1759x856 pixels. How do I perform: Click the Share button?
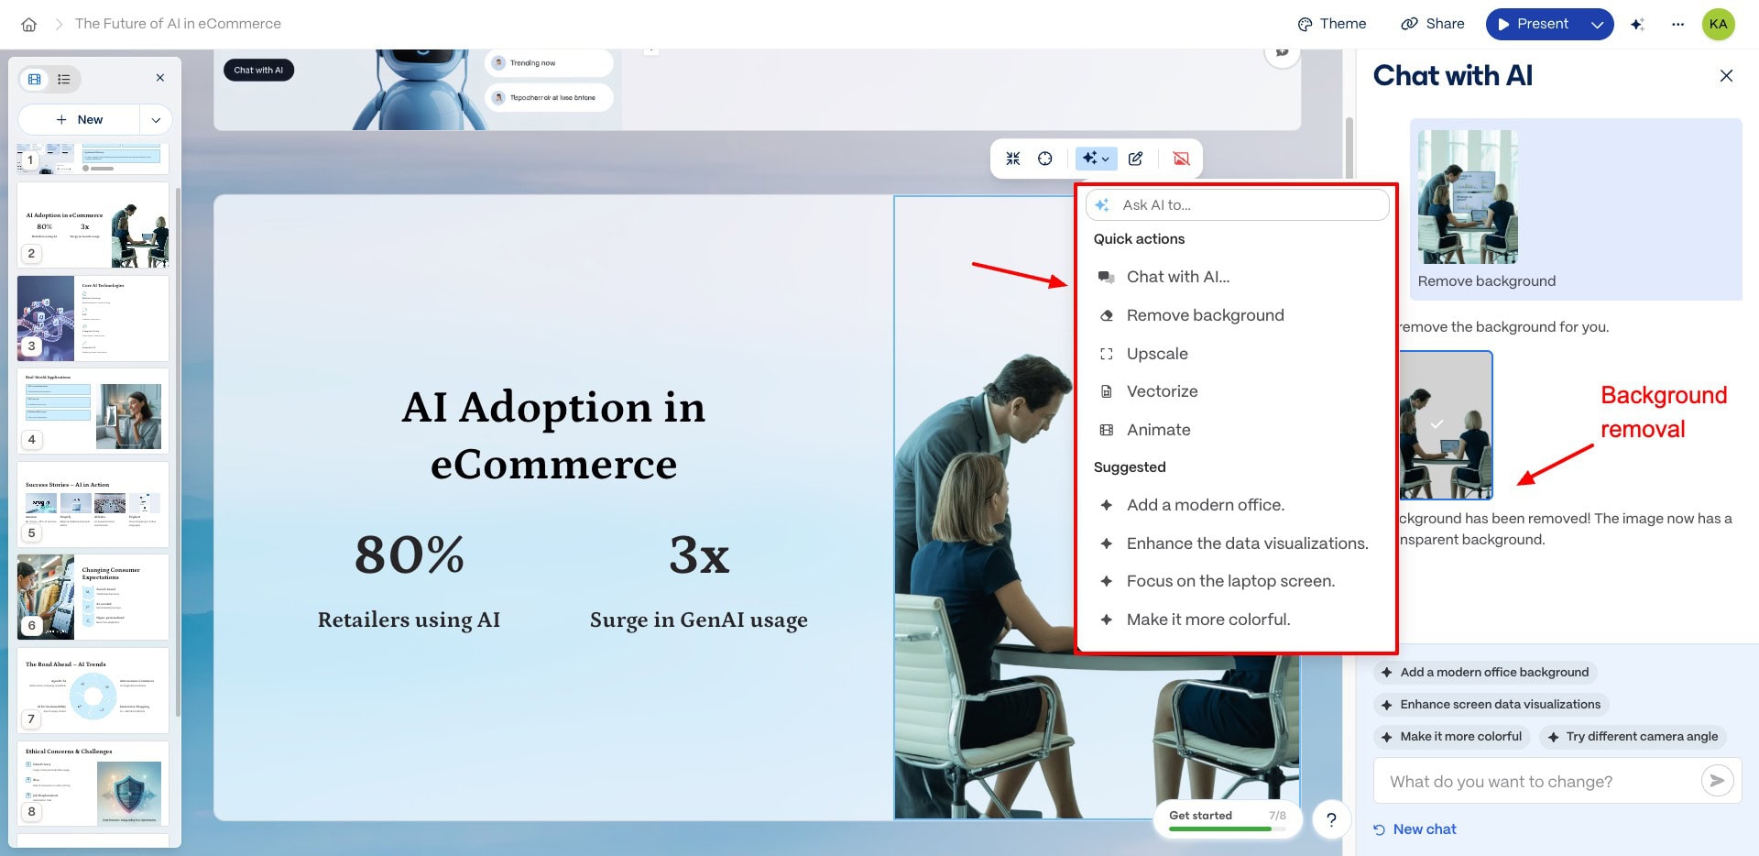coord(1433,24)
